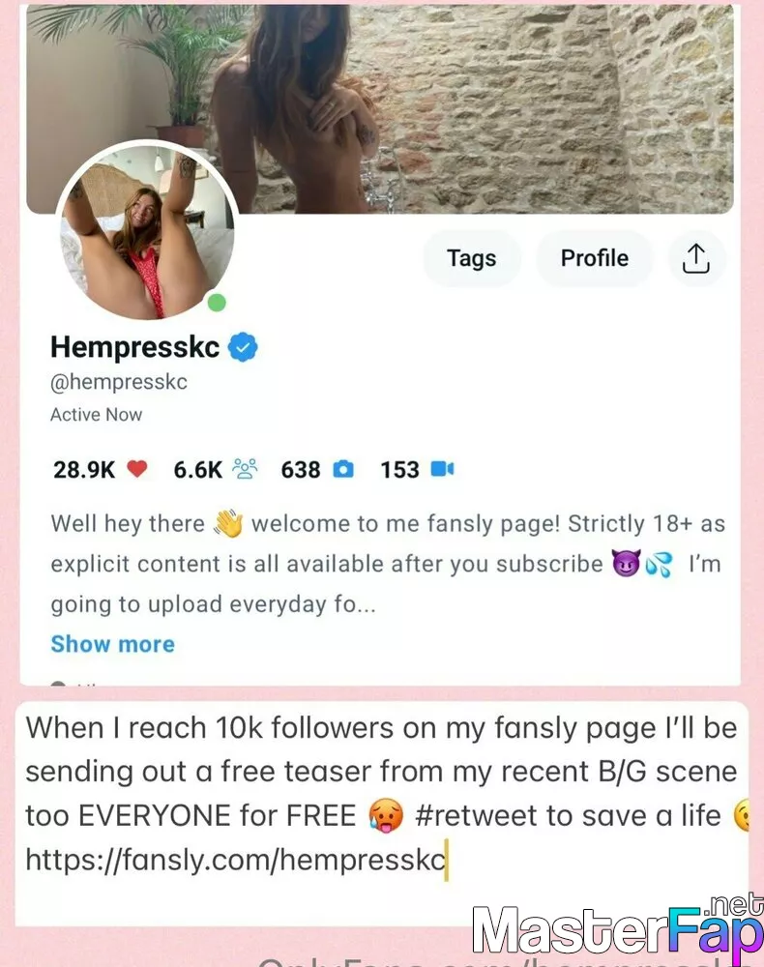The image size is (764, 967).
Task: Tap the share upload icon
Action: [x=695, y=258]
